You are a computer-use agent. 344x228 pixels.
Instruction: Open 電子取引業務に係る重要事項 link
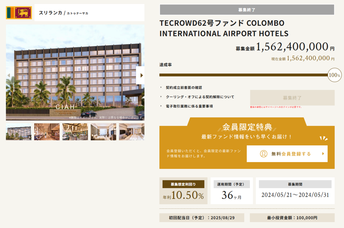[x=189, y=106]
